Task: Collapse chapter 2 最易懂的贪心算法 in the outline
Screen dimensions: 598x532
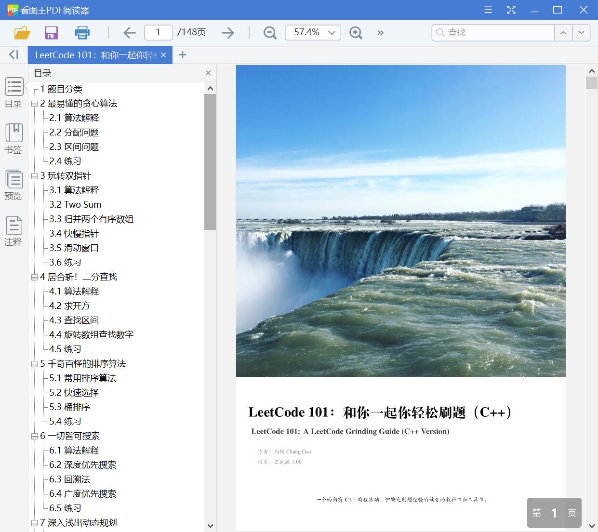Action: coord(34,103)
